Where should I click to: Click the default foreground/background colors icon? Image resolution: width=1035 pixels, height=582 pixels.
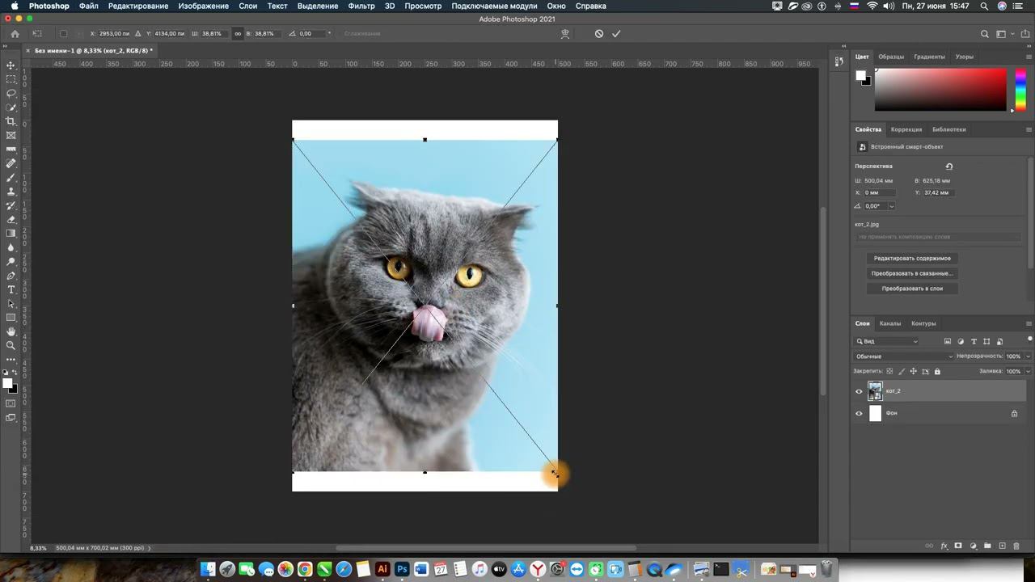pyautogui.click(x=5, y=373)
